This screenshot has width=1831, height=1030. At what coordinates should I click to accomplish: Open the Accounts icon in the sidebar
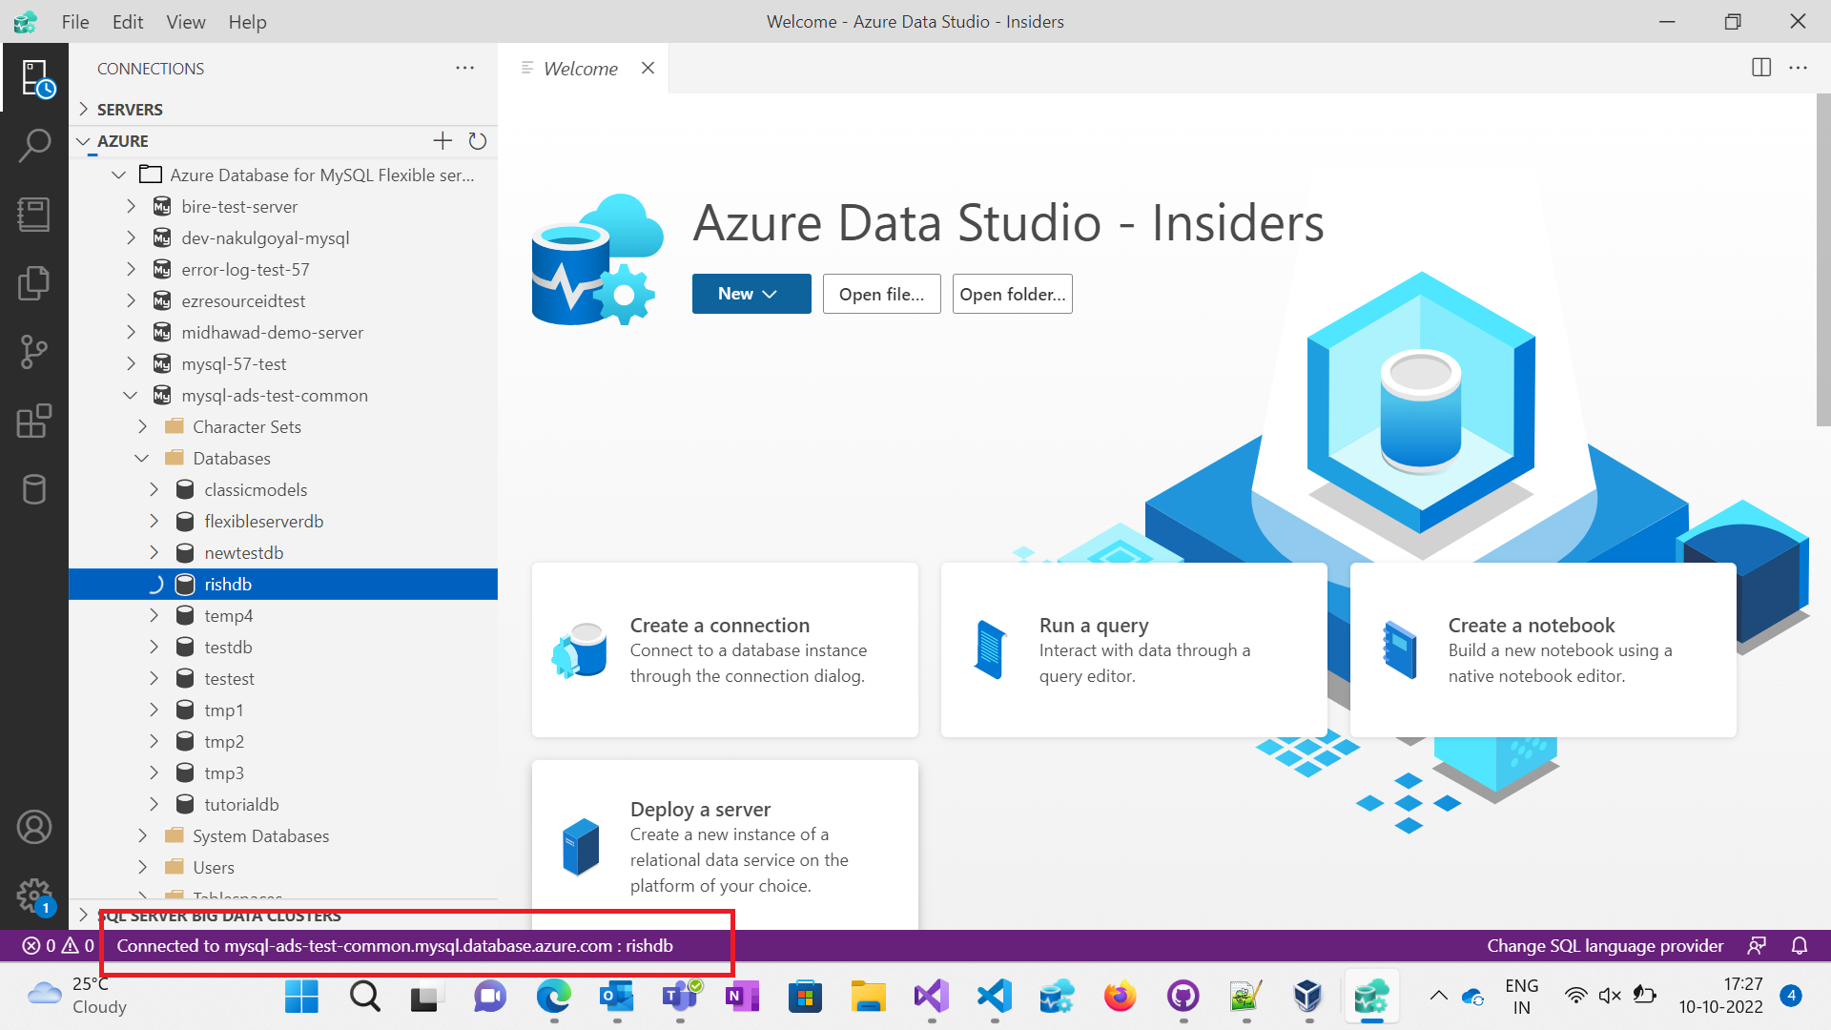coord(35,826)
